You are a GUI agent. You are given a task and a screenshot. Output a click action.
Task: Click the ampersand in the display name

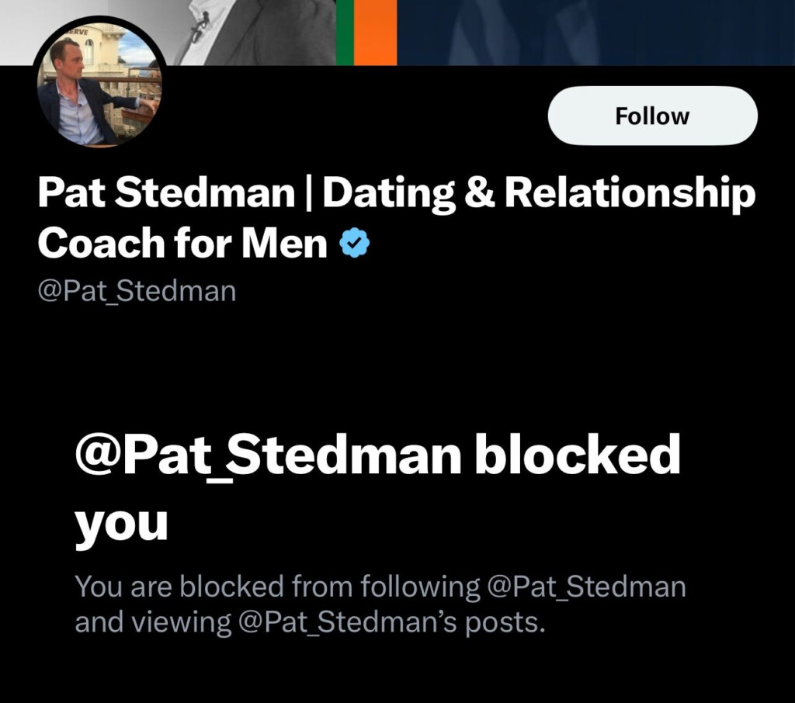pos(479,193)
